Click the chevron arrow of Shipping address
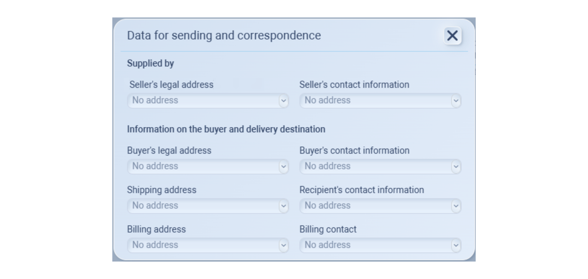588x279 pixels. [284, 206]
